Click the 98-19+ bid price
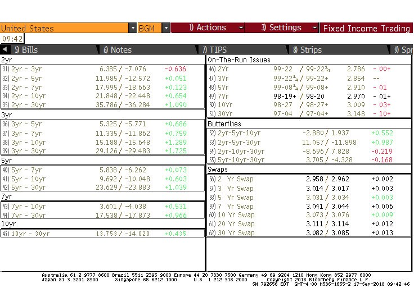 click(285, 96)
